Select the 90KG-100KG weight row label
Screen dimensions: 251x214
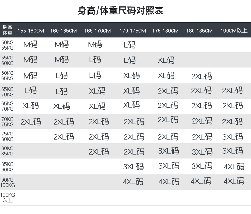click(8, 182)
